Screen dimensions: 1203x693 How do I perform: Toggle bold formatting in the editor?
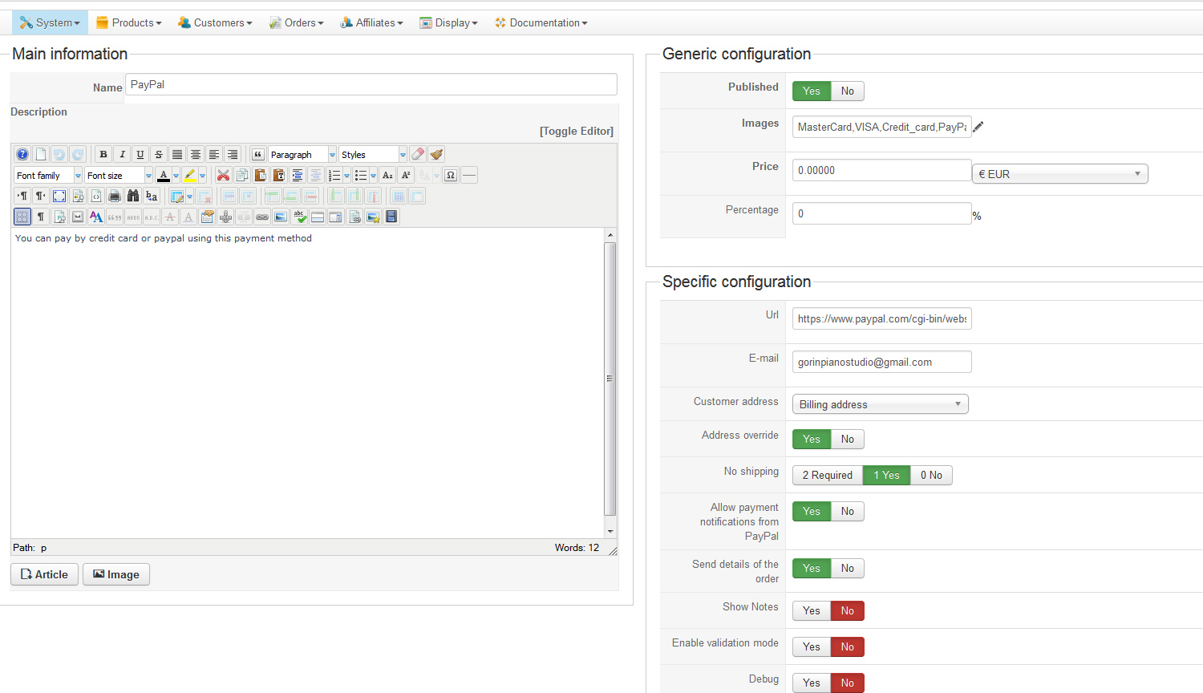(103, 155)
